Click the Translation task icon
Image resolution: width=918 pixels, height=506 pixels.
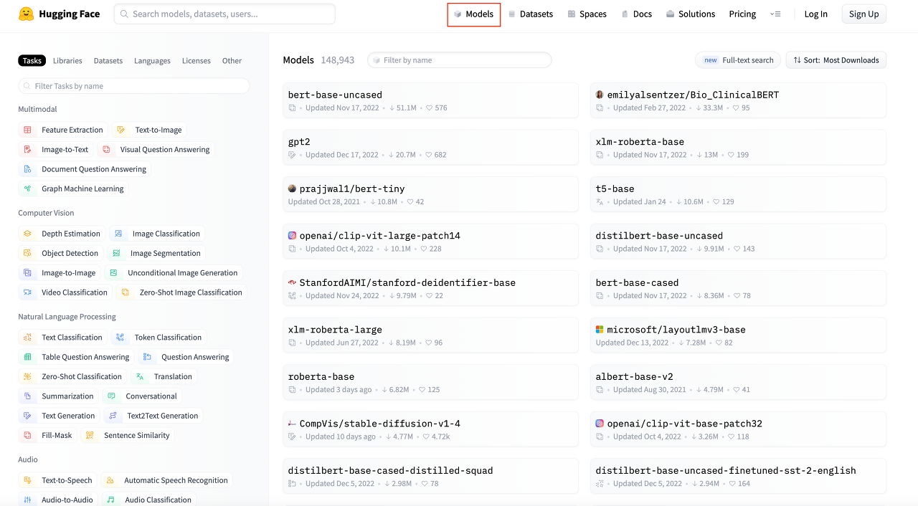point(140,376)
